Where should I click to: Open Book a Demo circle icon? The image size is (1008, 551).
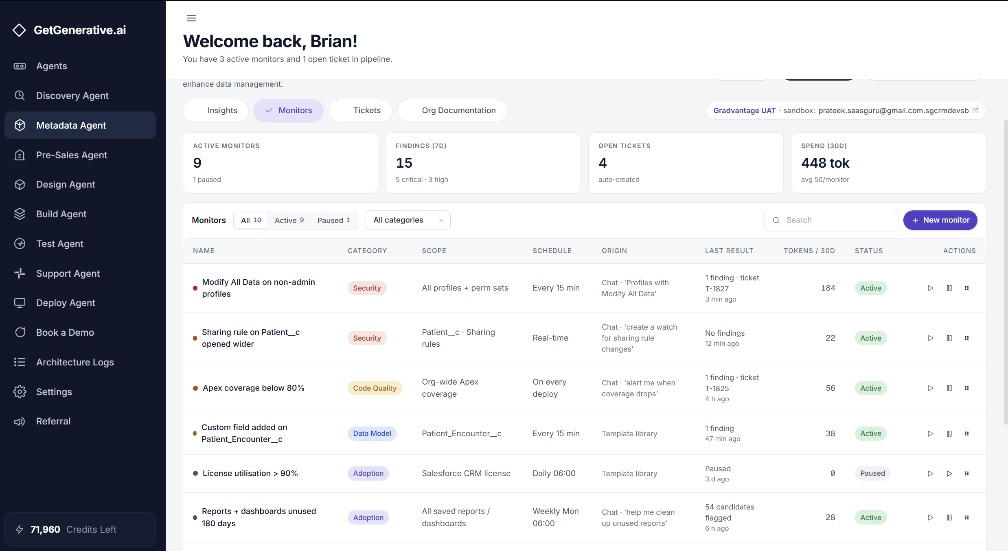(x=20, y=332)
